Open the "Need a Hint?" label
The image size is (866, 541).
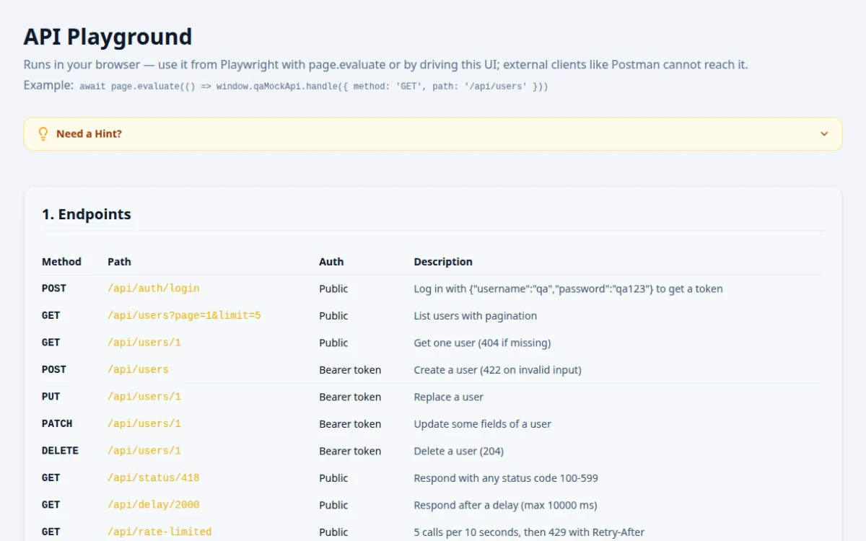click(89, 133)
